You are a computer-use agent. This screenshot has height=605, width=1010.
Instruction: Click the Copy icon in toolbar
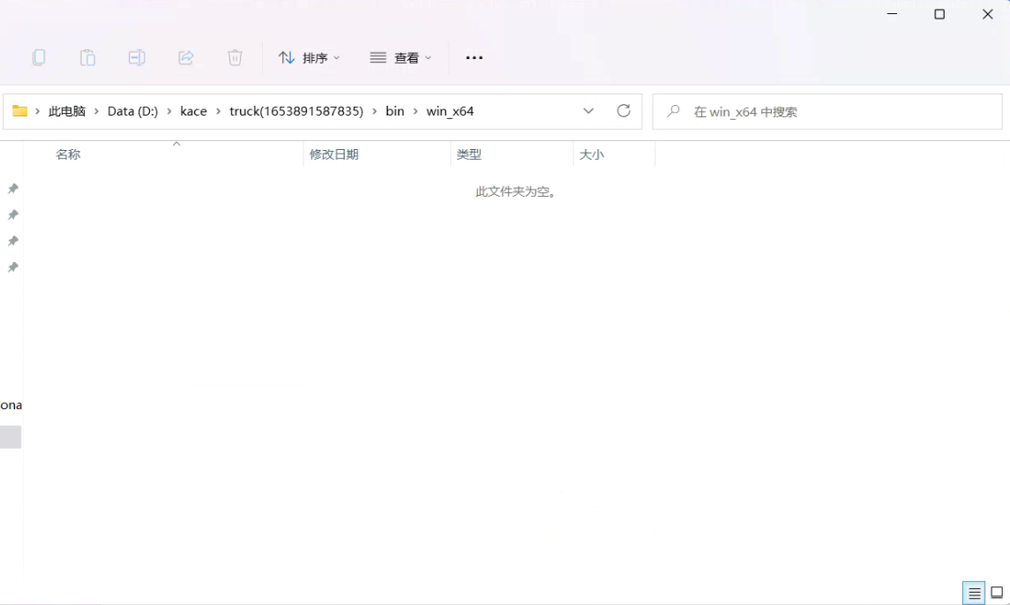(x=39, y=57)
